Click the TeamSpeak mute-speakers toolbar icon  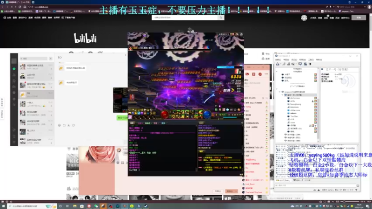293,64
